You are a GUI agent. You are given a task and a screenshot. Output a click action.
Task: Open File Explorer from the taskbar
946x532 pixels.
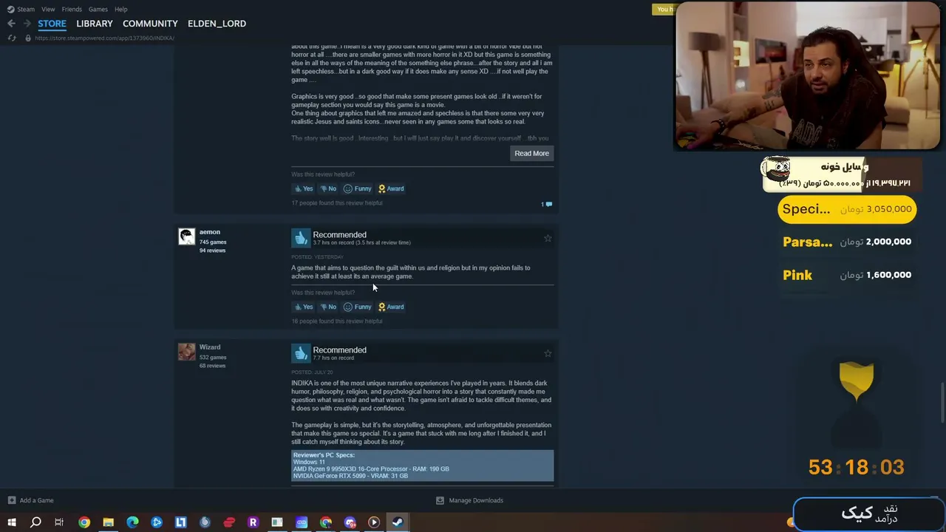click(108, 522)
